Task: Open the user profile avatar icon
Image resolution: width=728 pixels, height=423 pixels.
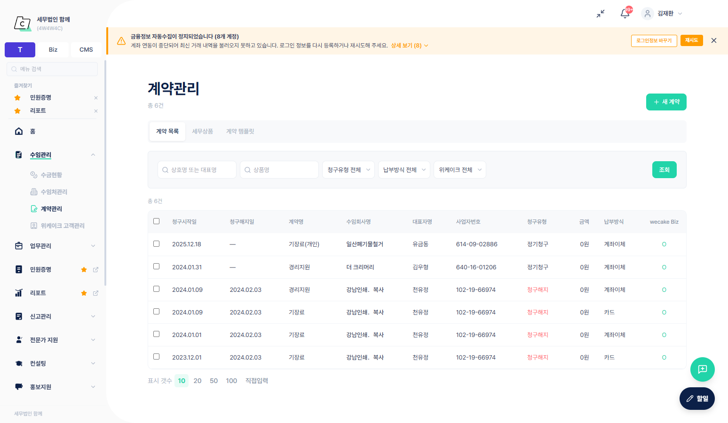Action: 648,14
